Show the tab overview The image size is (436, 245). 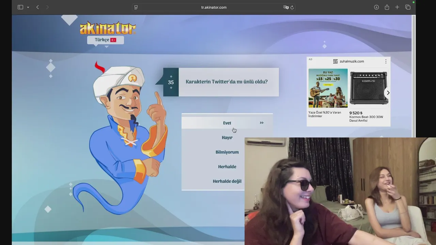point(408,7)
